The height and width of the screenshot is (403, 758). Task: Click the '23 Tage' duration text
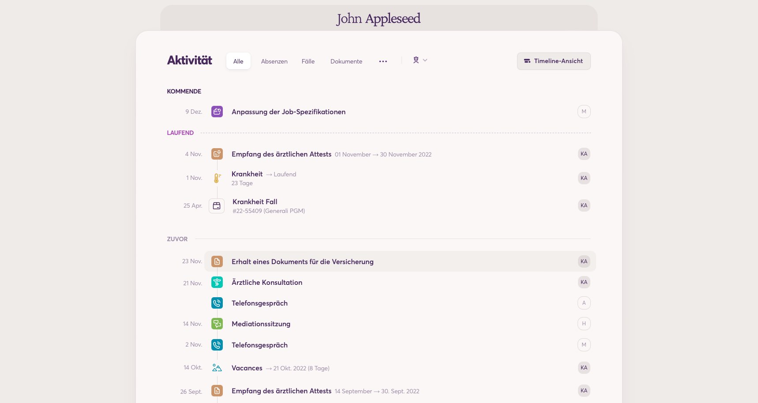(242, 183)
